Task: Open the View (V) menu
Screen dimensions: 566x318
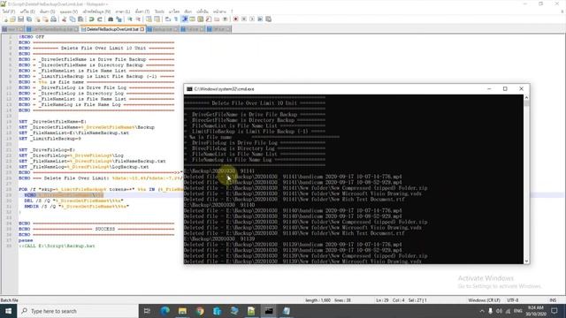Action: coord(69,11)
